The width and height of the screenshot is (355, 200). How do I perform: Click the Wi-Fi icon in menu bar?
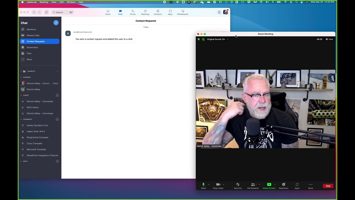click(285, 2)
